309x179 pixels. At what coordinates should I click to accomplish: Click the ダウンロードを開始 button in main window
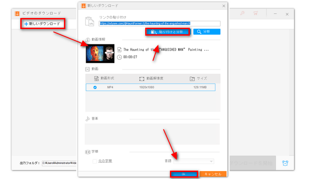253,163
